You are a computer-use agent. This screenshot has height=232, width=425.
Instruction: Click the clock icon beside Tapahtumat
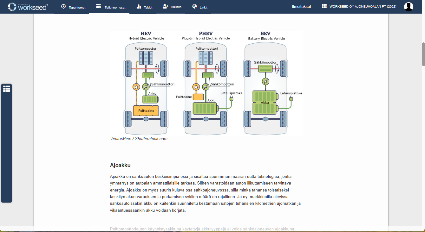point(63,7)
